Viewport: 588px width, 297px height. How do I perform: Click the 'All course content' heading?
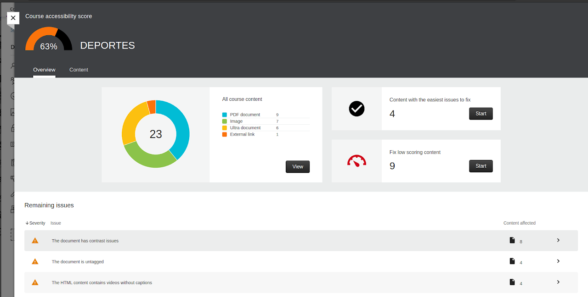click(x=242, y=99)
